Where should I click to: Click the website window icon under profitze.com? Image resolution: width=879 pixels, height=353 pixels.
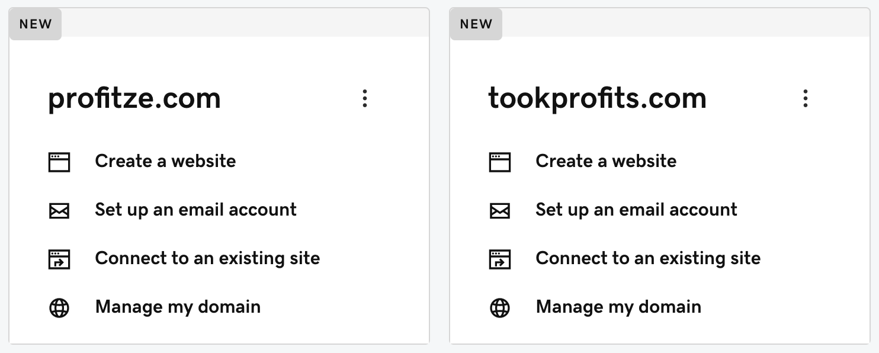coord(59,162)
